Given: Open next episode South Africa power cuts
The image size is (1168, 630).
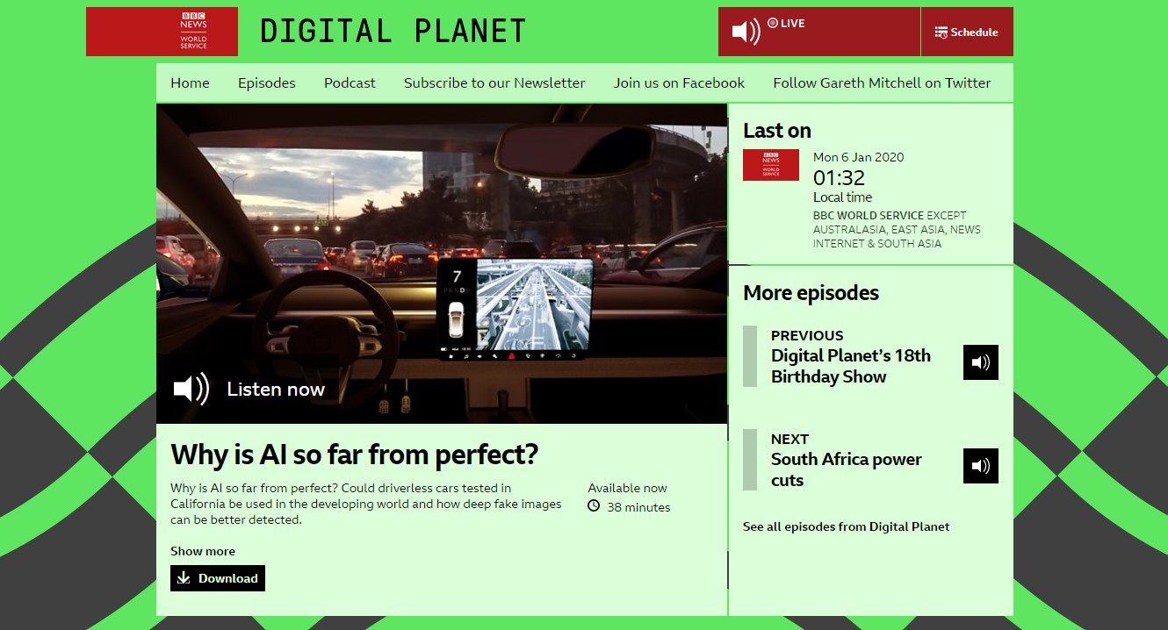Looking at the screenshot, I should pyautogui.click(x=847, y=469).
